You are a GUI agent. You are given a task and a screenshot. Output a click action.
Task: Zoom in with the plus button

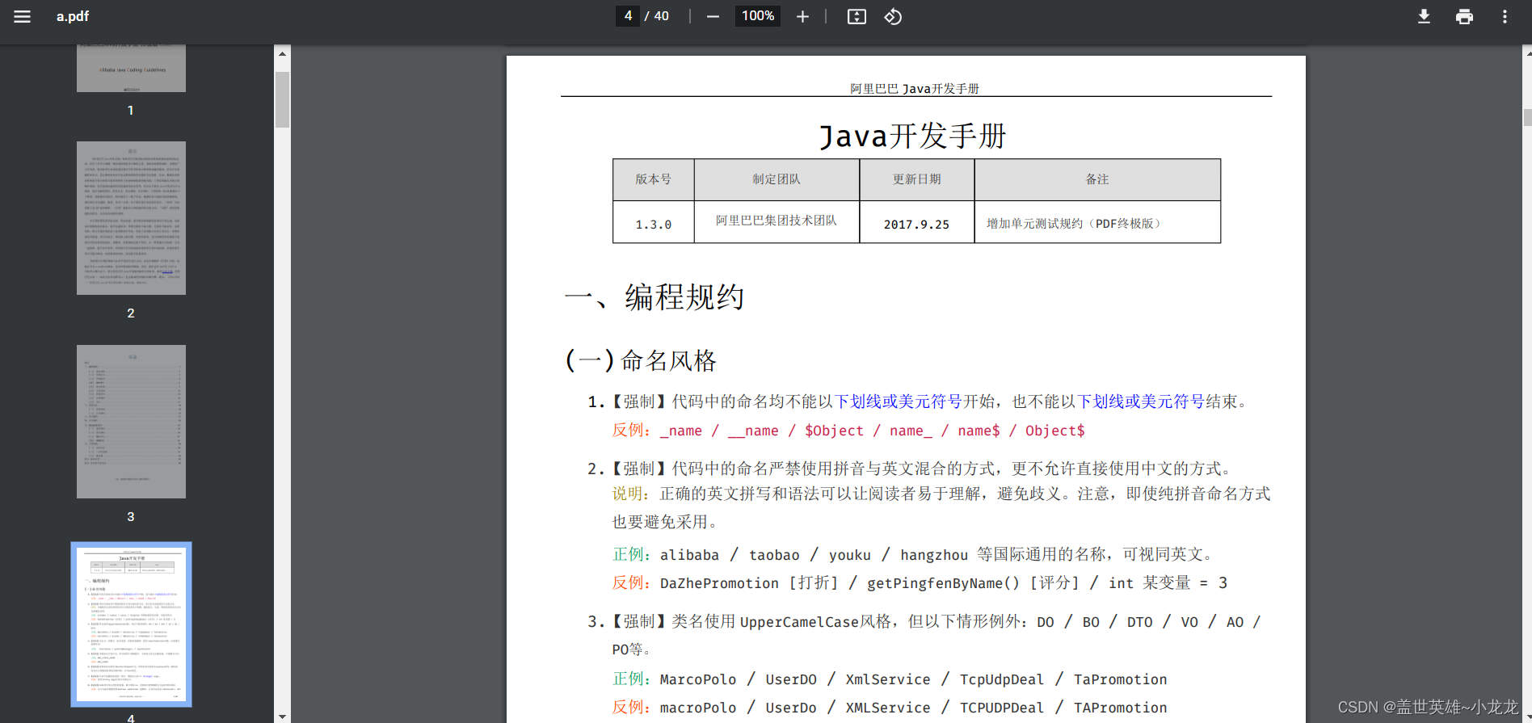[802, 16]
